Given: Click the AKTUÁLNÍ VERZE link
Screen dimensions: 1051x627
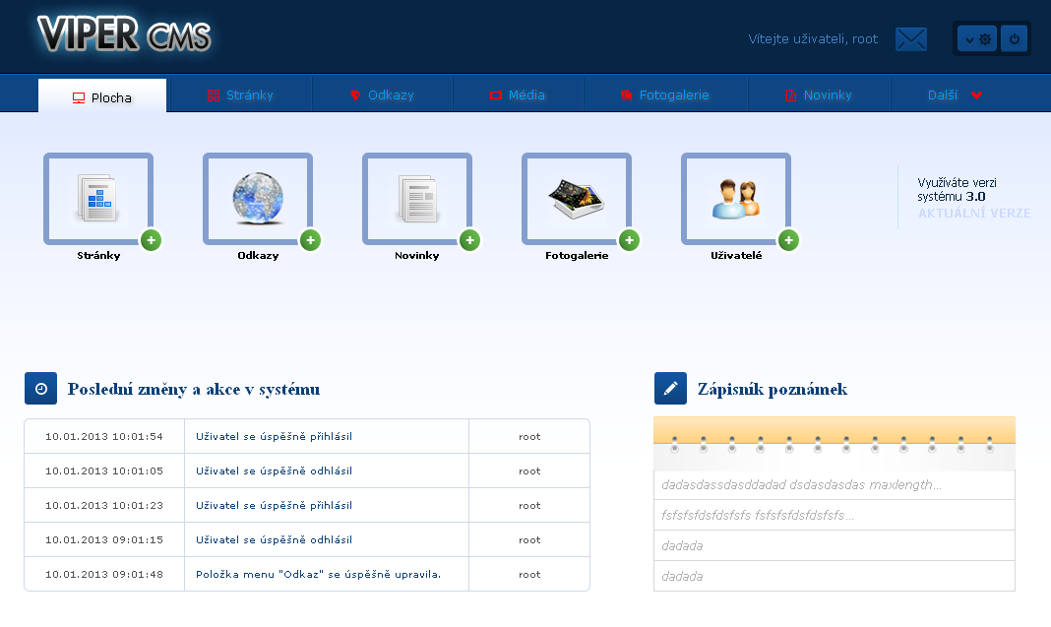Looking at the screenshot, I should [973, 213].
